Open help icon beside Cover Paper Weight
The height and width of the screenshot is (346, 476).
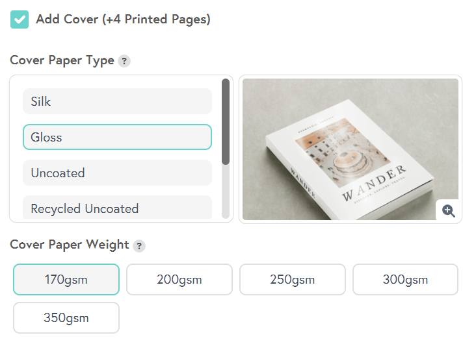click(139, 245)
